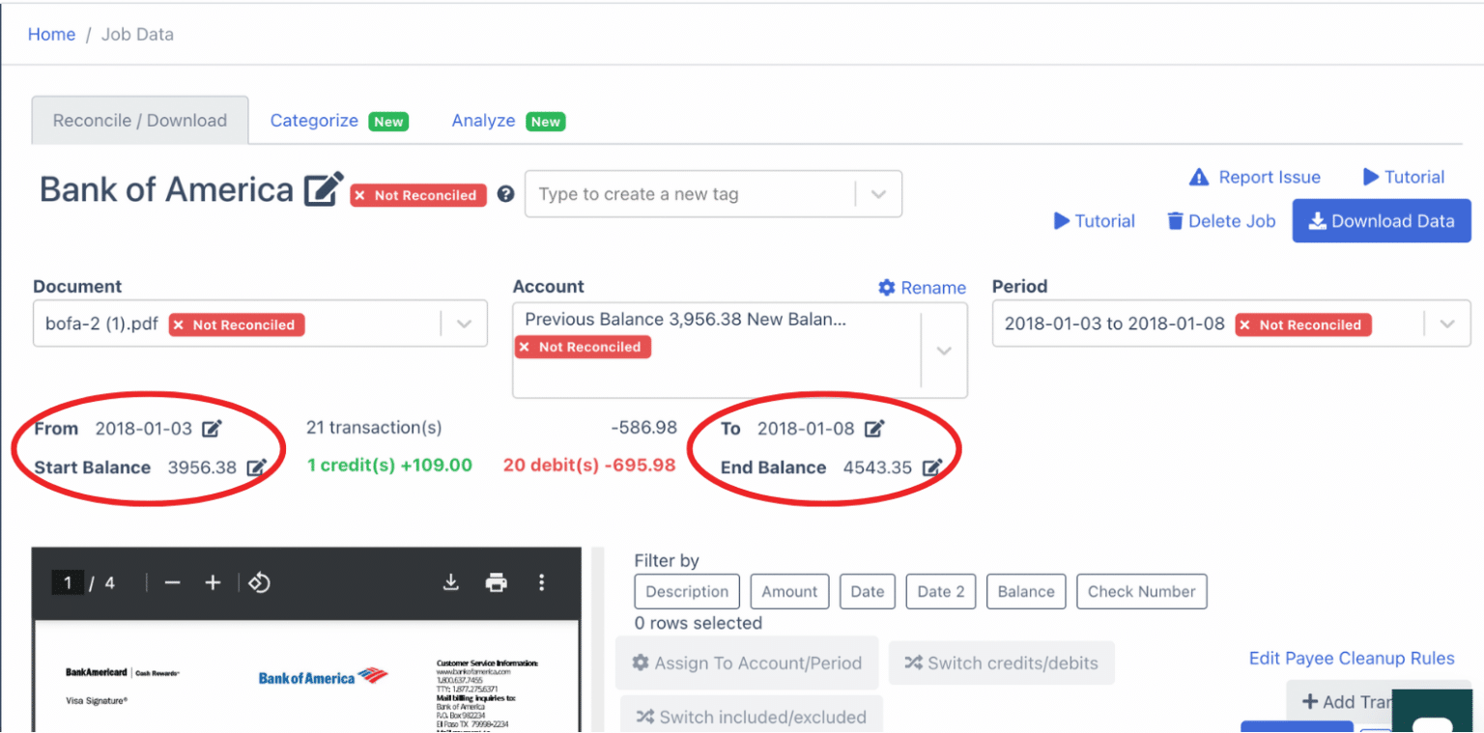Open Edit Payee Cleanup Rules
1484x733 pixels.
[x=1352, y=659]
